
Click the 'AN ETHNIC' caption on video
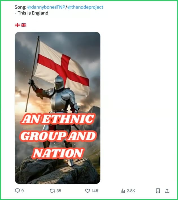58,119
